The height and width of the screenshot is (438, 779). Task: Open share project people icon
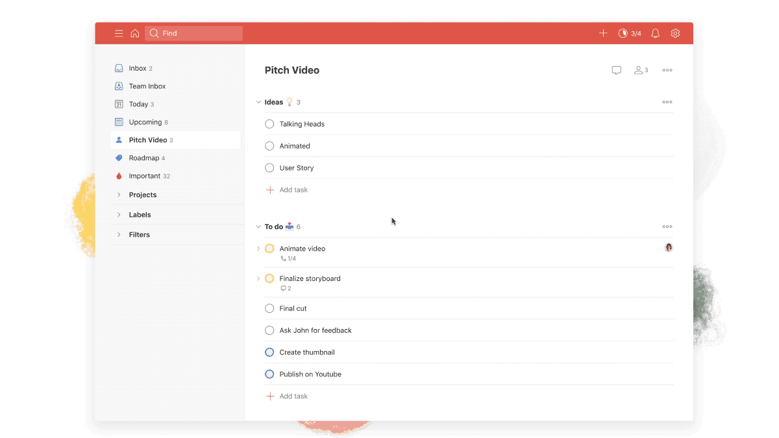pos(641,70)
